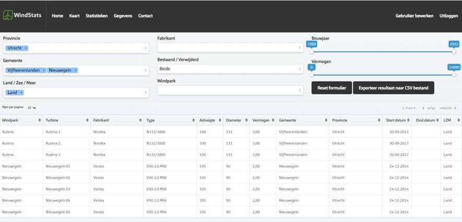
Task: Click 24-12-2014 in the Nieuwegein 03 row
Action: coord(399,189)
